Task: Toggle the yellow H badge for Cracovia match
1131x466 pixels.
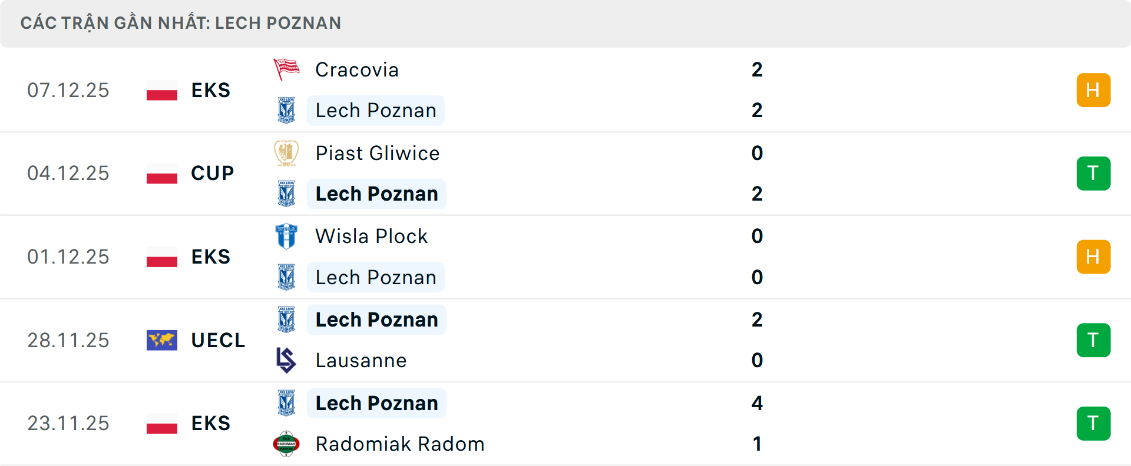Action: 1093,89
